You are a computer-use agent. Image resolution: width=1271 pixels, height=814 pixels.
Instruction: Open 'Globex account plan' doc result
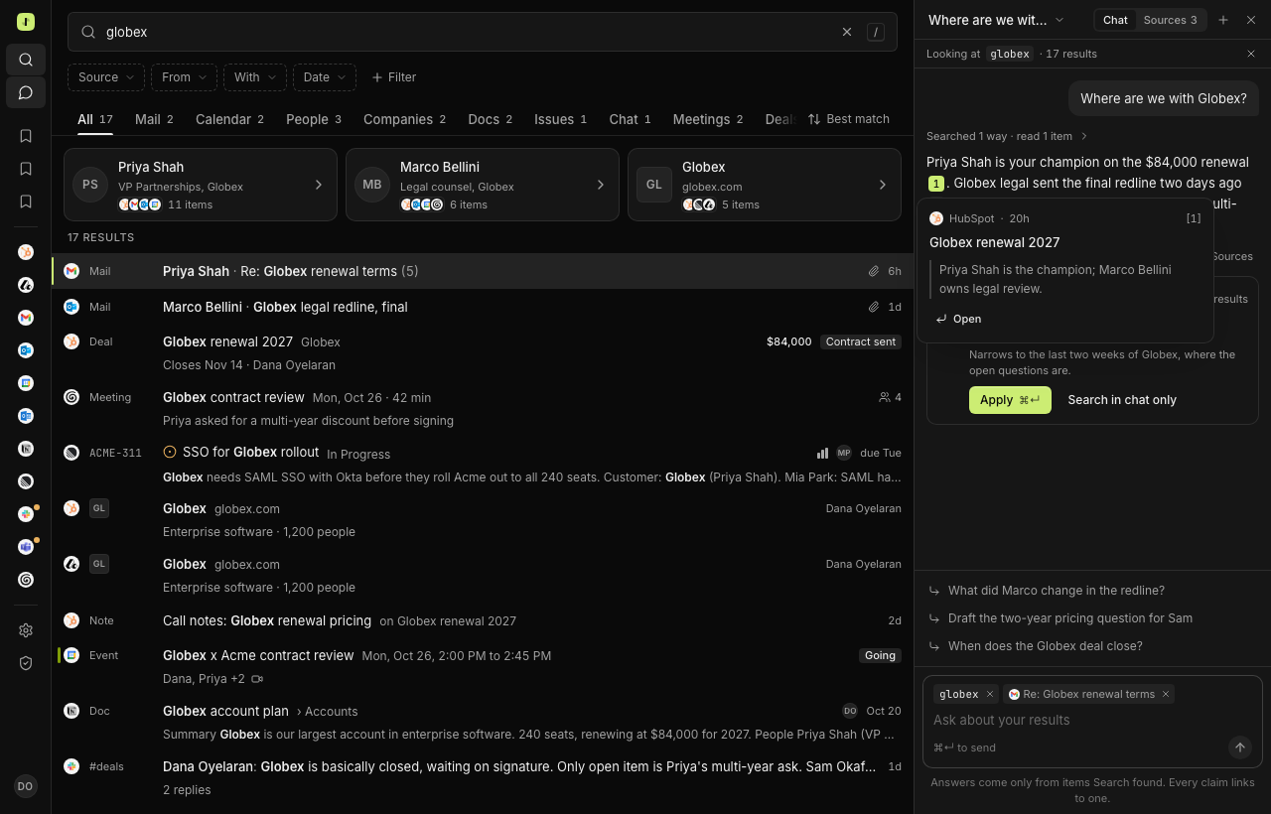coord(483,722)
